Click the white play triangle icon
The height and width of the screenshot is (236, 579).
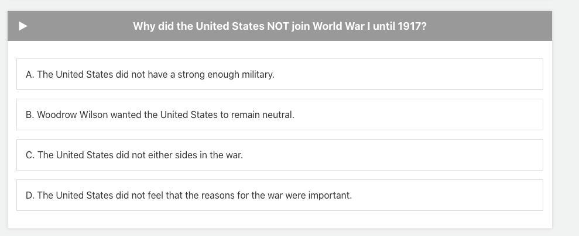tap(23, 26)
